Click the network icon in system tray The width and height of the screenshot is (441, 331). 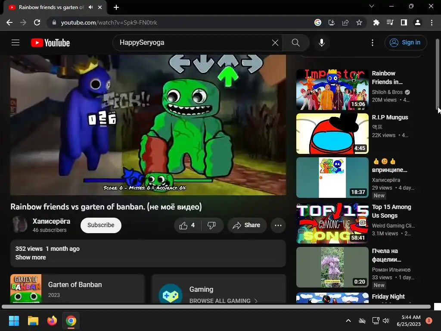(376, 321)
